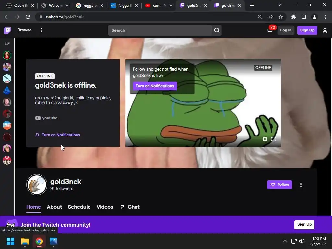Viewport: 332px width, 249px height.
Task: Click the gold3nek profile avatar
Action: 37,184
